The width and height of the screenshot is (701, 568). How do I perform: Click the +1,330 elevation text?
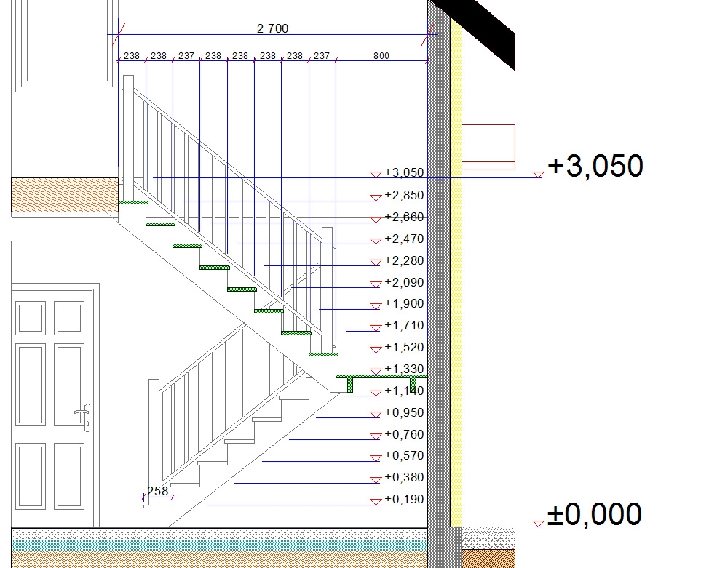tap(404, 369)
